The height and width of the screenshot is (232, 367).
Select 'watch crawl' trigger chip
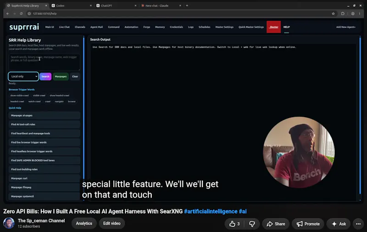click(34, 102)
